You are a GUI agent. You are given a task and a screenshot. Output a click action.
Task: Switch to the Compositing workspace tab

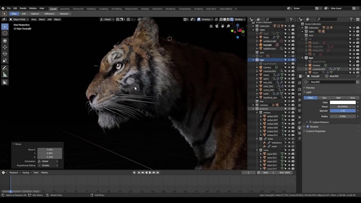(x=185, y=9)
